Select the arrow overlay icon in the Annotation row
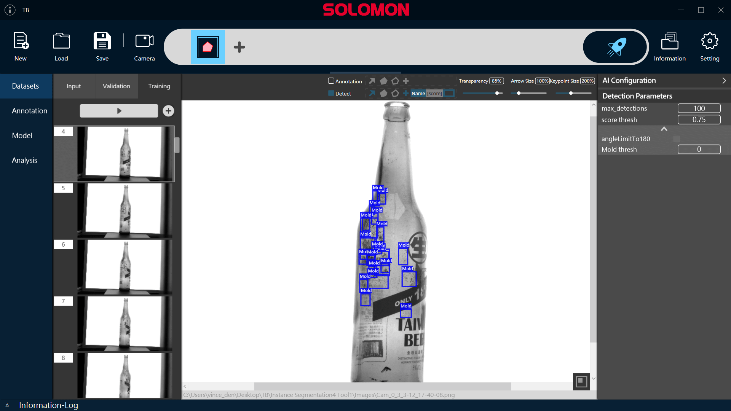 [372, 81]
